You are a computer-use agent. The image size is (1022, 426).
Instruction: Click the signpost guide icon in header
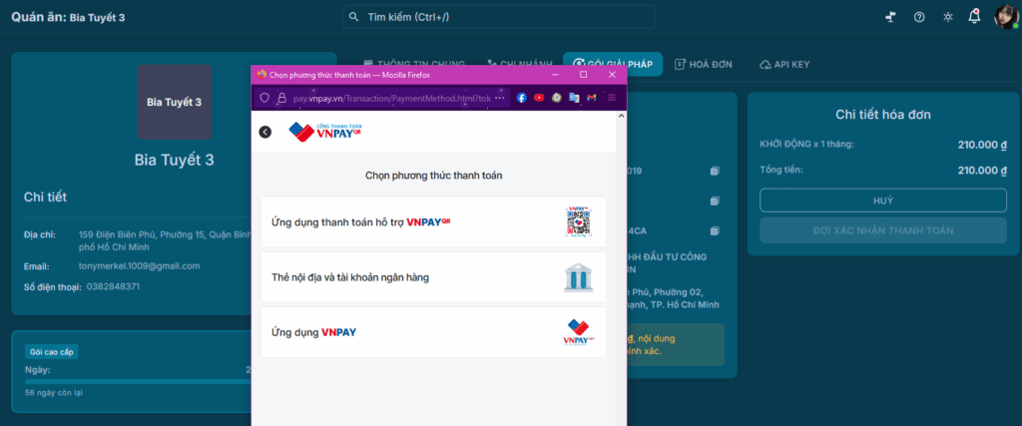890,17
